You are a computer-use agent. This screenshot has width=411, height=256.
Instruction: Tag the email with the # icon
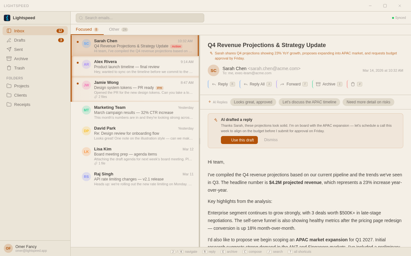[x=360, y=84]
